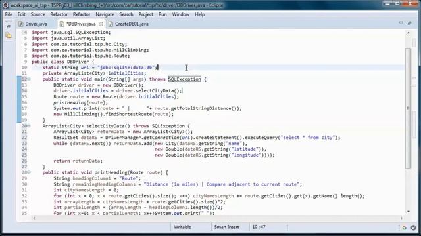The height and width of the screenshot is (236, 421).
Task: Open the Search menu
Action: click(x=126, y=14)
